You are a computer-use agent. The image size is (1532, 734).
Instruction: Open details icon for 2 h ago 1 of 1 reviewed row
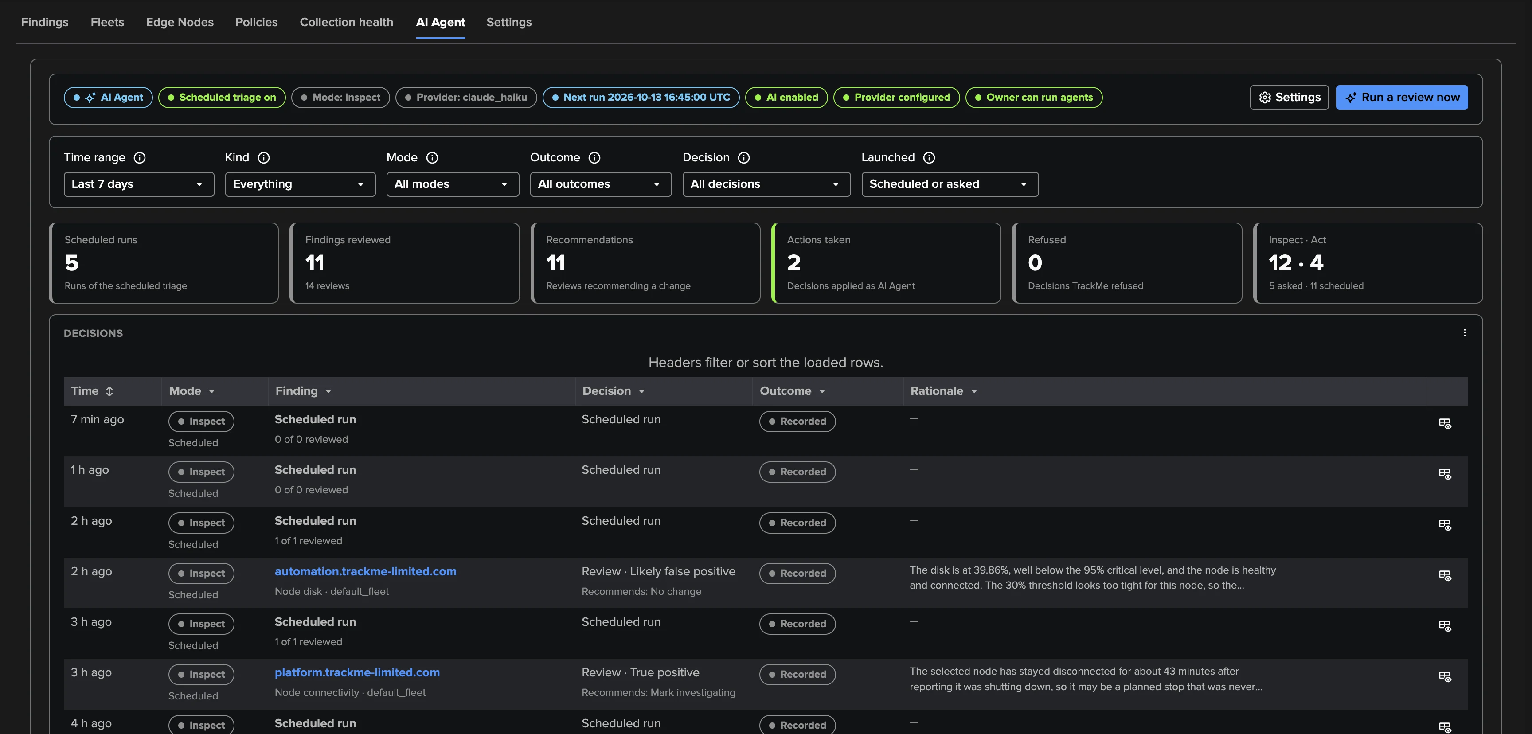1445,525
